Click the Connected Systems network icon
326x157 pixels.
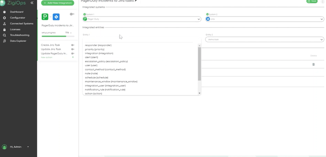[x=4, y=23]
